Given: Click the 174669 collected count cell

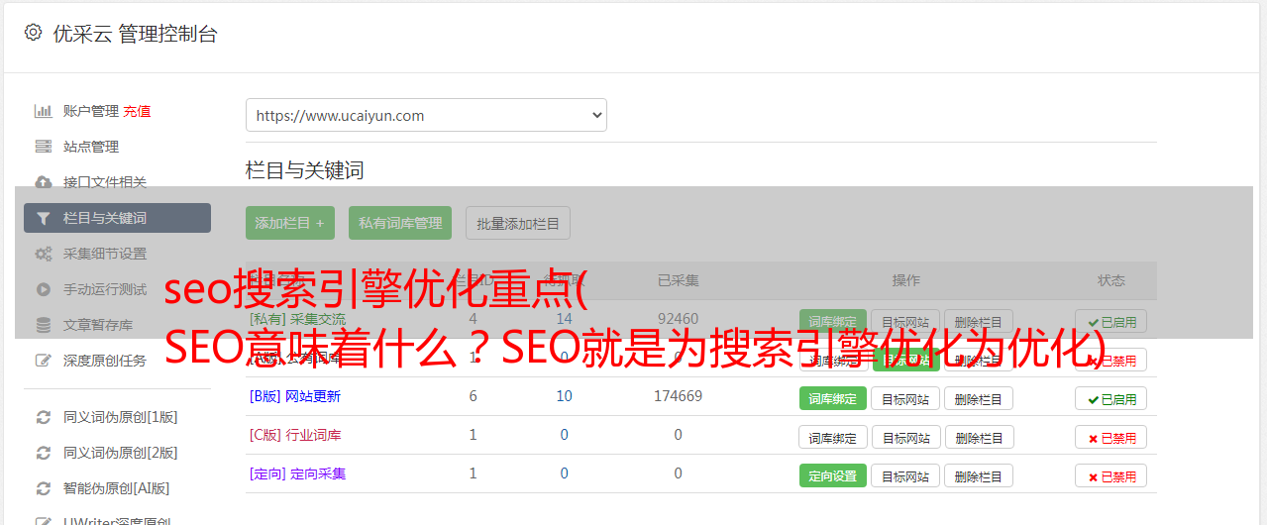Looking at the screenshot, I should tap(678, 396).
